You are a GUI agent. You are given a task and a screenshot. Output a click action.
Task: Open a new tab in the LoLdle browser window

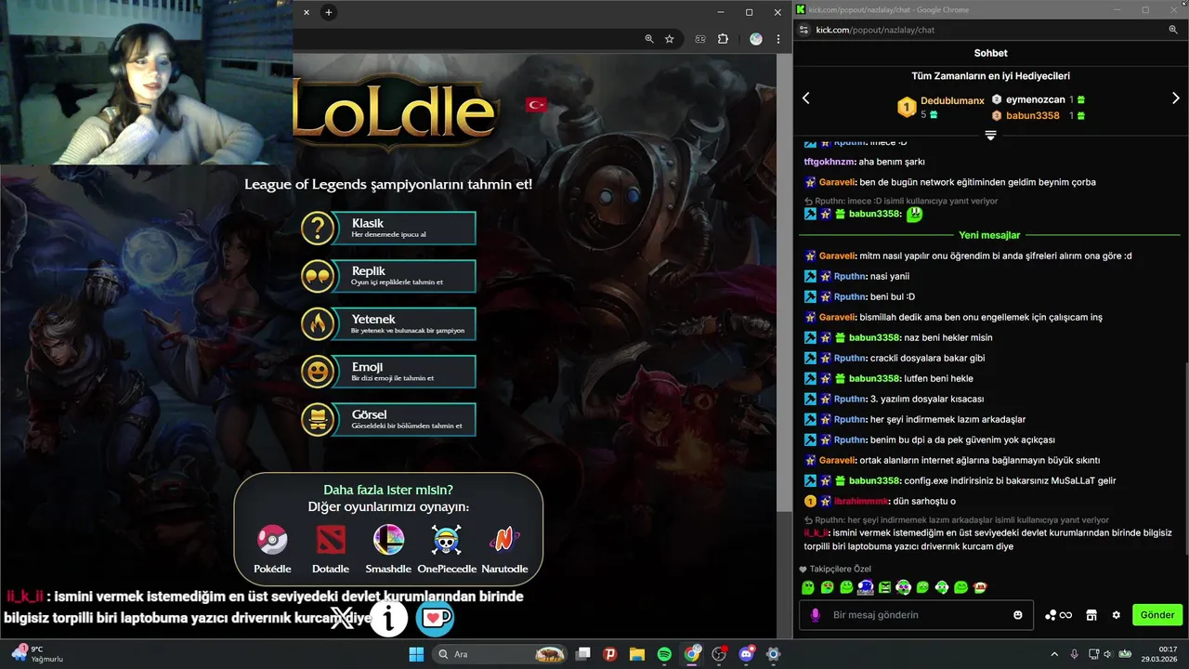328,12
